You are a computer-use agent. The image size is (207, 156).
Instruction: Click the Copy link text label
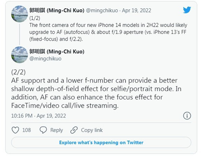[92, 130]
